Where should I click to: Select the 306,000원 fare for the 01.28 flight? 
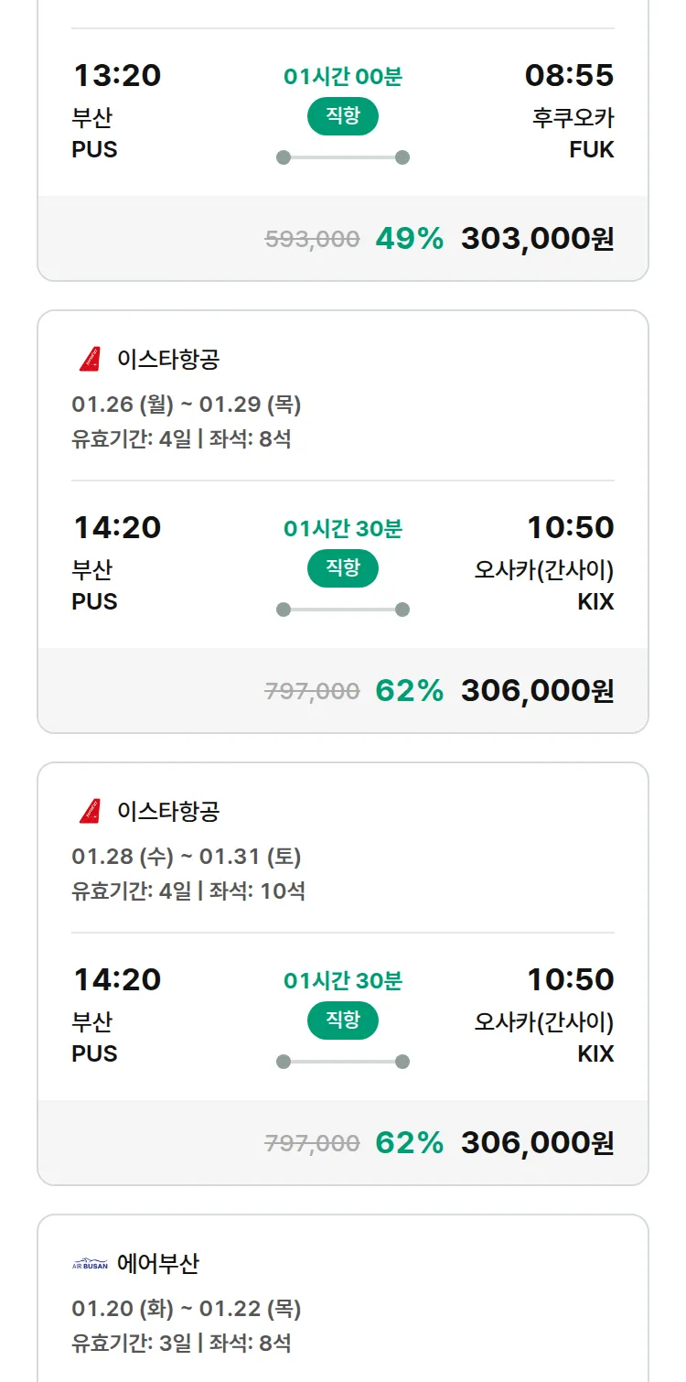click(x=537, y=1143)
